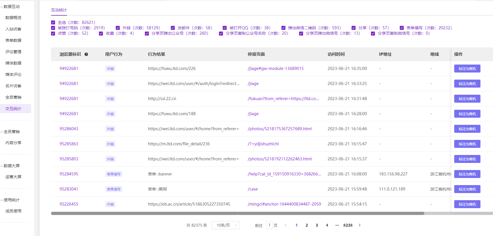Open the /photos/5218175367257689.html link
493x236 pixels.
tap(280, 129)
